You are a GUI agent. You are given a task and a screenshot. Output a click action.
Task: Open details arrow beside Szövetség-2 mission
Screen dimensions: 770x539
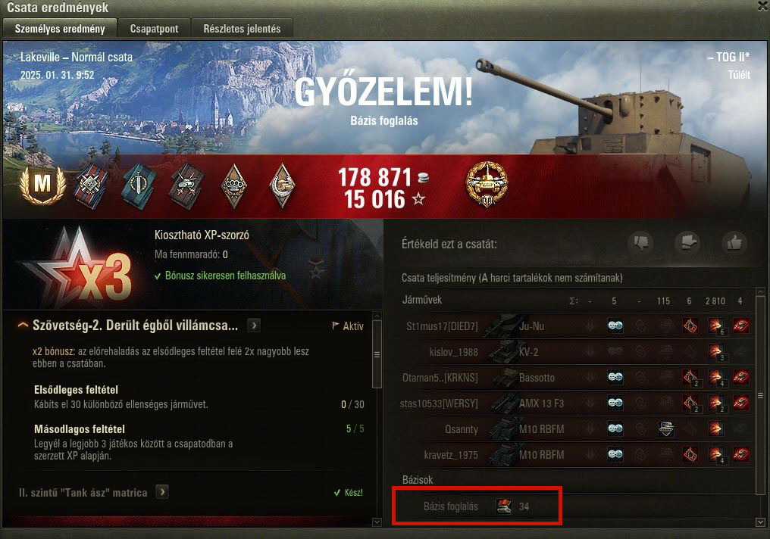click(x=254, y=326)
